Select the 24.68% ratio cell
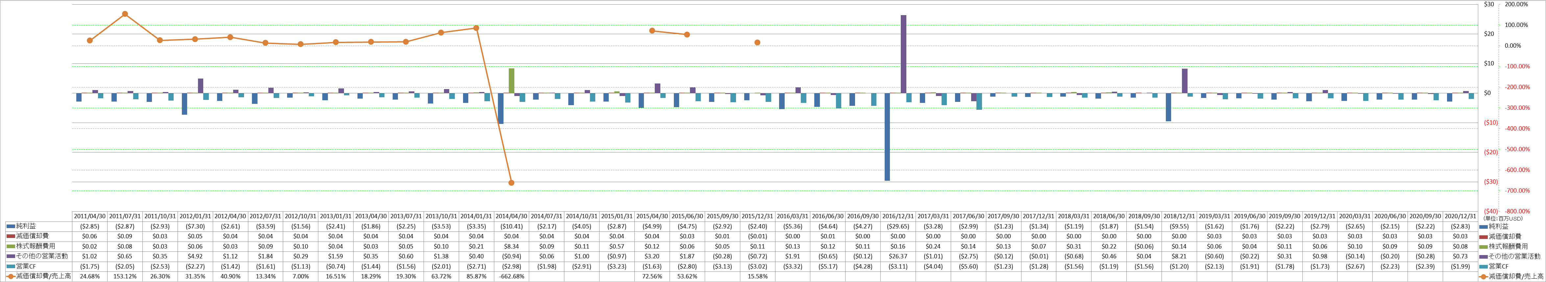This screenshot has width=1546, height=282. 89,277
